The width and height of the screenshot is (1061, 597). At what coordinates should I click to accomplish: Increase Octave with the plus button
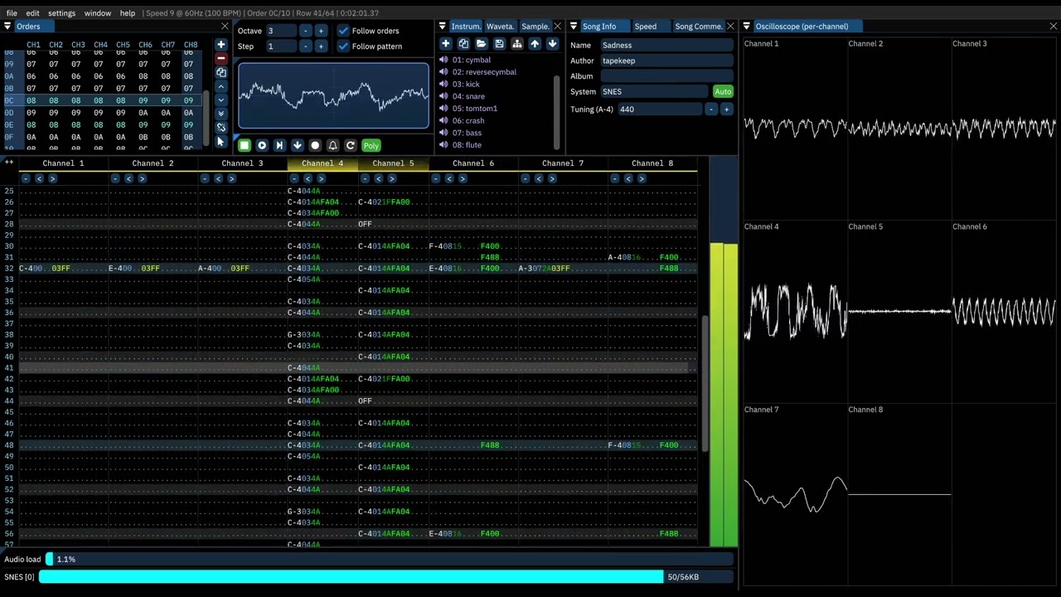pos(321,31)
